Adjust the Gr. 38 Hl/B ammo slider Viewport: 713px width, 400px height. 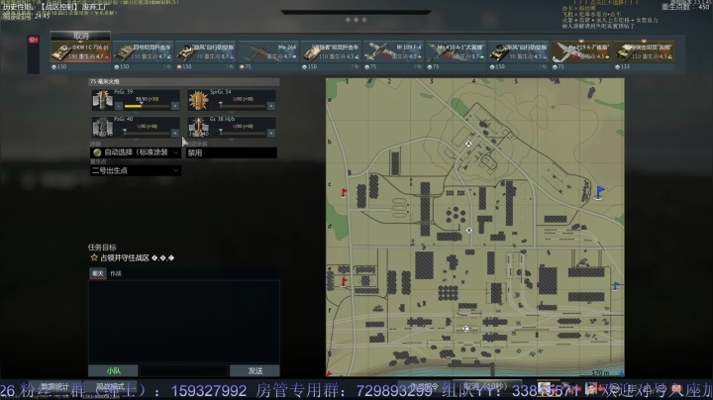click(x=243, y=134)
